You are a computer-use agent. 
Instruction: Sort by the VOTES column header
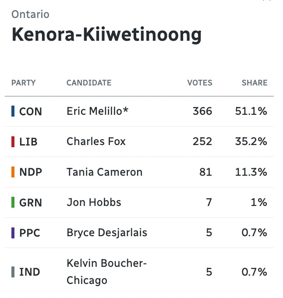coord(200,83)
